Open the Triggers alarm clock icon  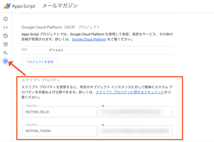pyautogui.click(x=5, y=44)
